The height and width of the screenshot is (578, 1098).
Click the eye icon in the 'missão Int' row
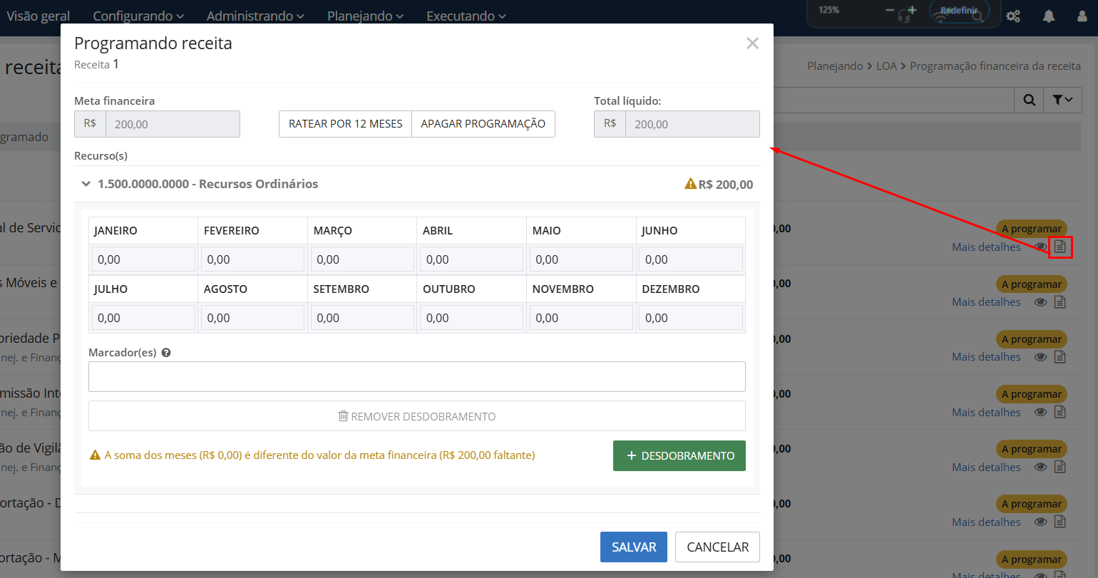[x=1041, y=412]
